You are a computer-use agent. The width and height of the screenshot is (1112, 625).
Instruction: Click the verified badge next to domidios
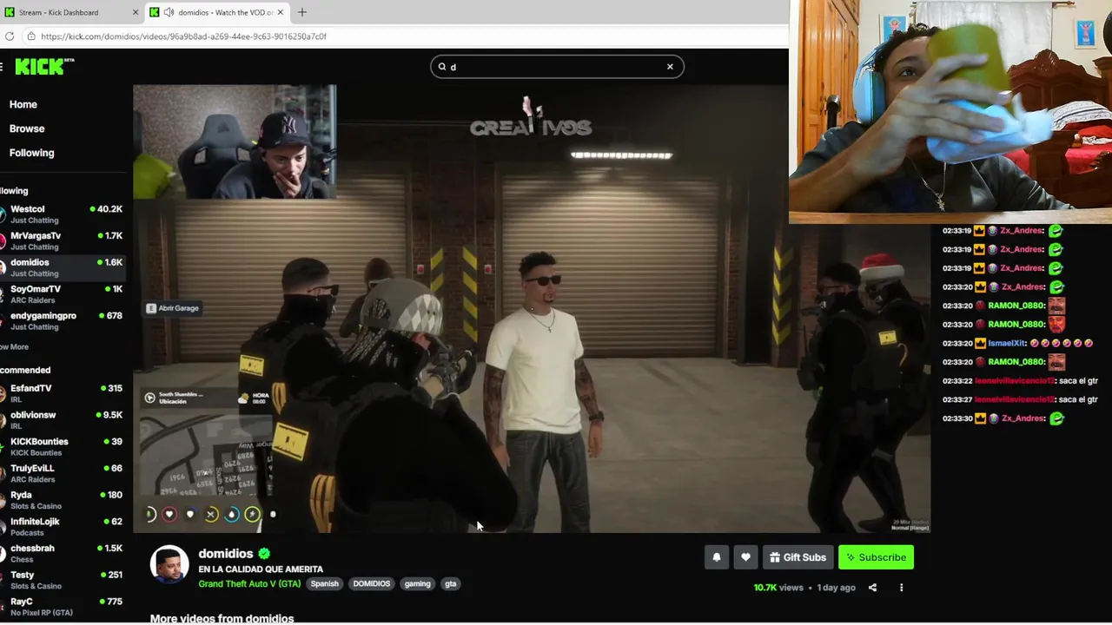[x=264, y=554]
